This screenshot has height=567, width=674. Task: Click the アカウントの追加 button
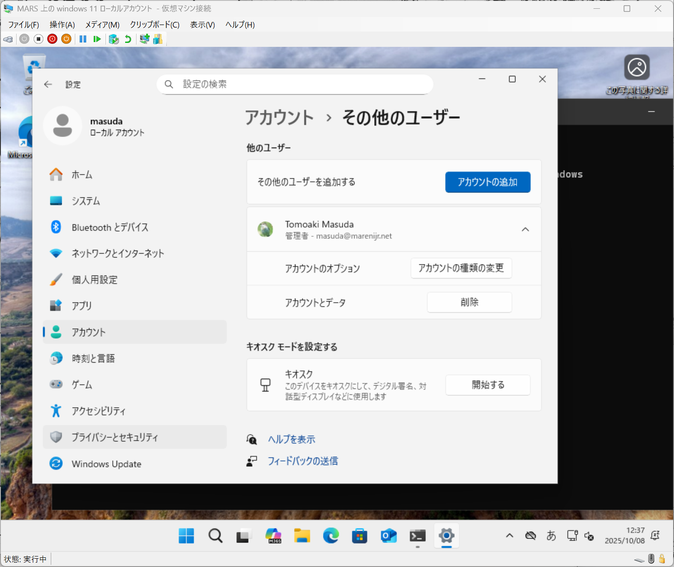tap(488, 182)
